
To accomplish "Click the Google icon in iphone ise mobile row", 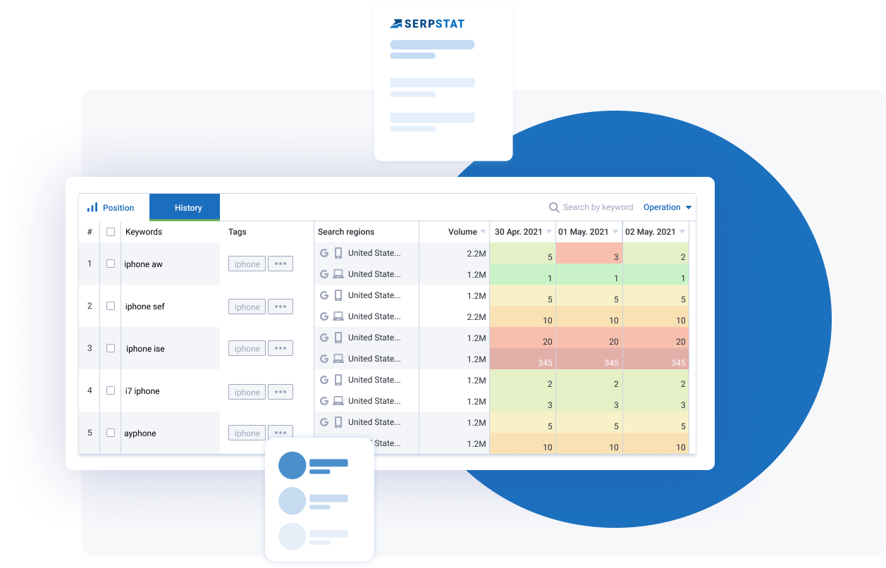I will coord(324,338).
